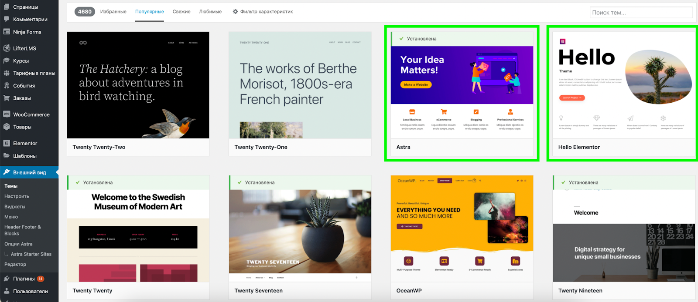Click the Astra theme name label
698x302 pixels.
404,147
